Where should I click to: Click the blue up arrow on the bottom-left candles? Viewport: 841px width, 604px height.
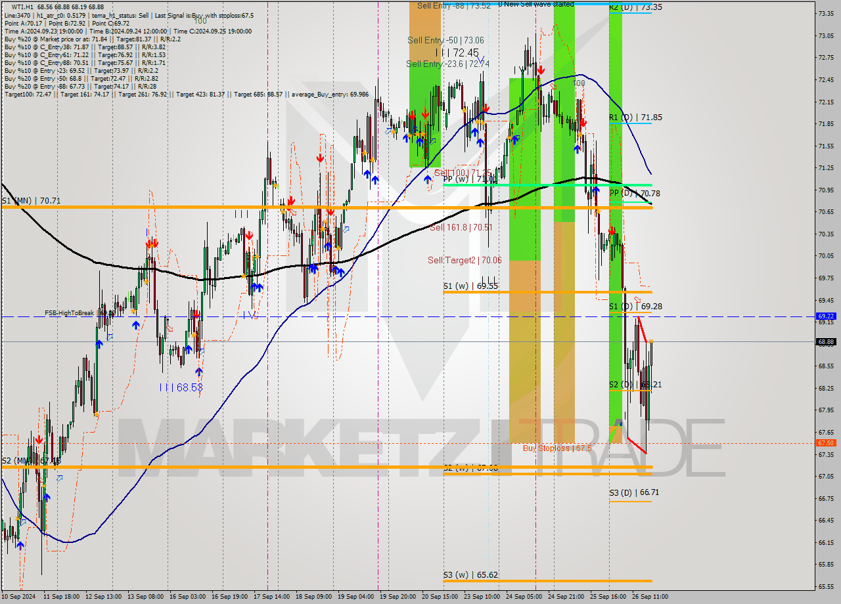[x=20, y=546]
